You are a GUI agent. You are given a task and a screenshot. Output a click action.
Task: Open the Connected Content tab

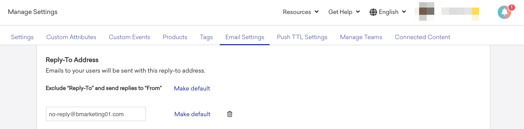[422, 37]
